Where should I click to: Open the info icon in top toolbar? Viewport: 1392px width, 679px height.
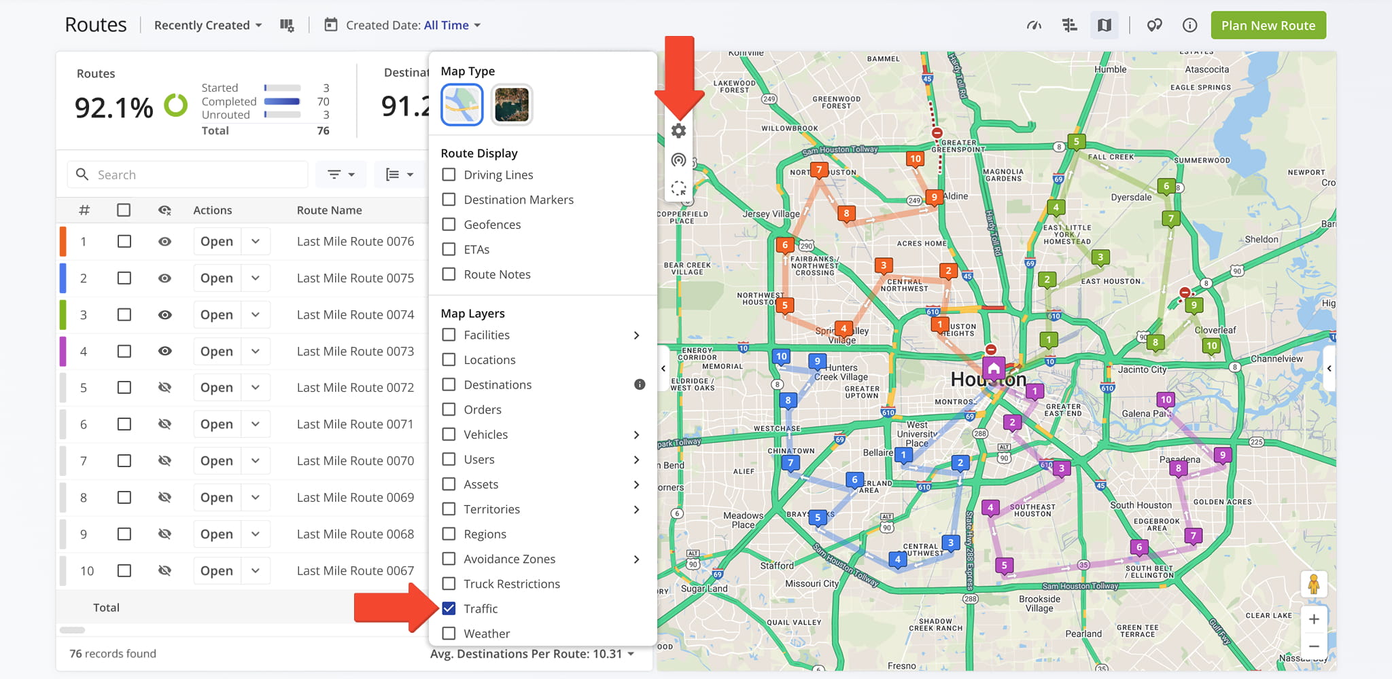coord(1189,25)
